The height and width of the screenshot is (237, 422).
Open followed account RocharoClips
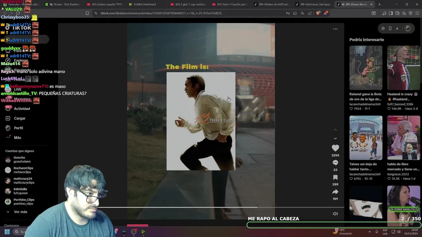point(20,170)
